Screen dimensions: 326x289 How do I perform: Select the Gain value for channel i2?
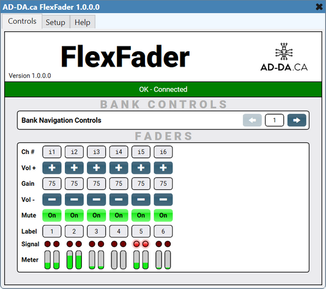pyautogui.click(x=74, y=184)
